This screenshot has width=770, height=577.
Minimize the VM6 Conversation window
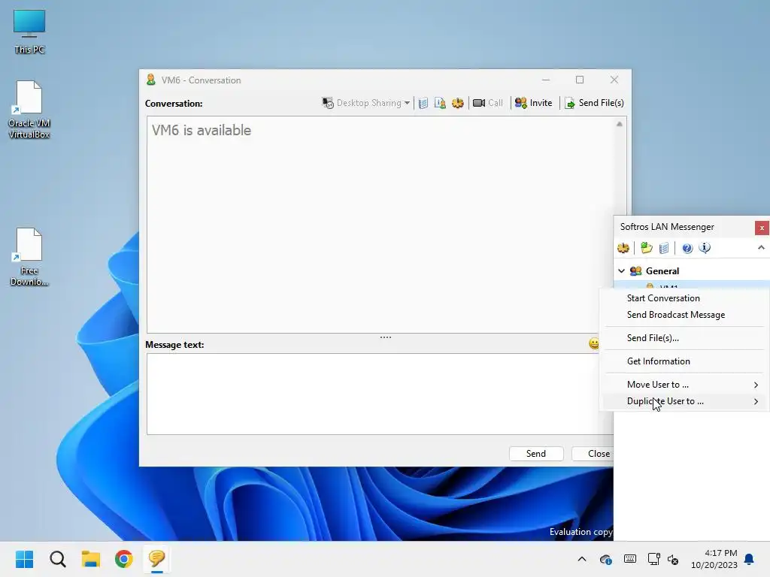546,80
